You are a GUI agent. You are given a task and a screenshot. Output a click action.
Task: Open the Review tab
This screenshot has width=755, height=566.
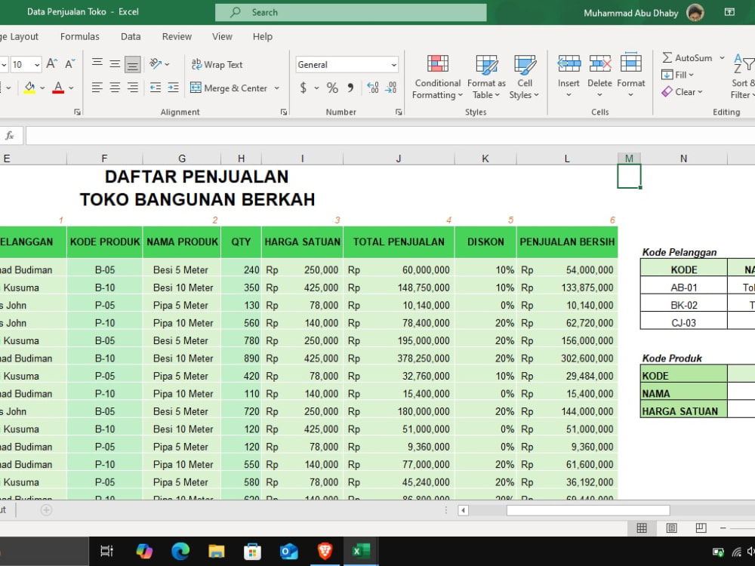tap(177, 36)
